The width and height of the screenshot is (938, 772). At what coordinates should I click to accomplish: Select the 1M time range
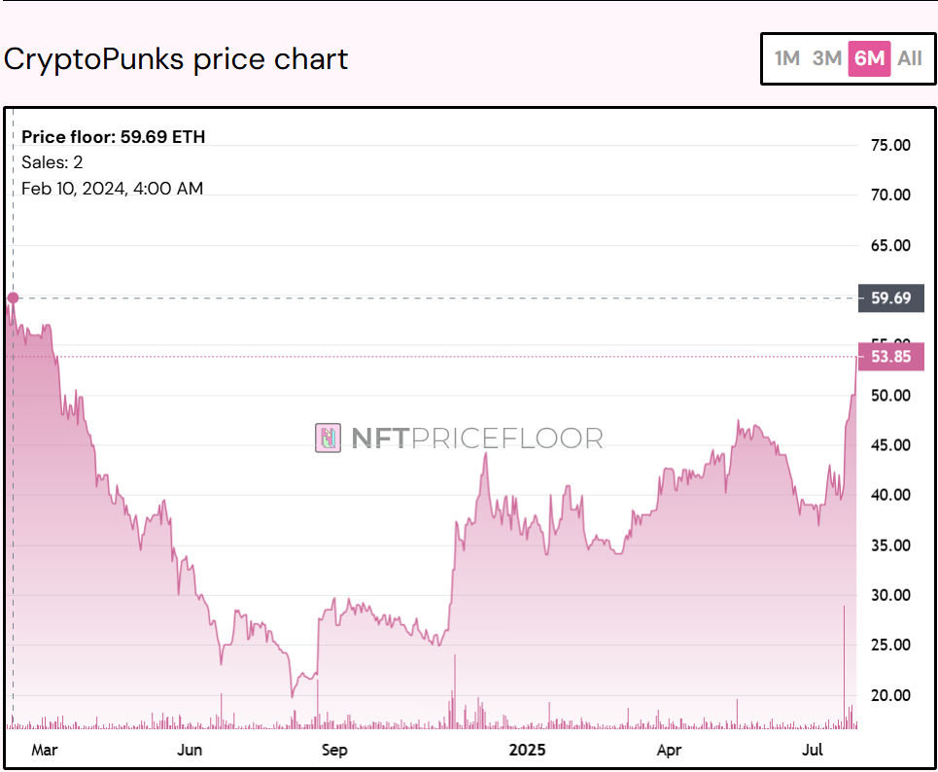pyautogui.click(x=786, y=58)
